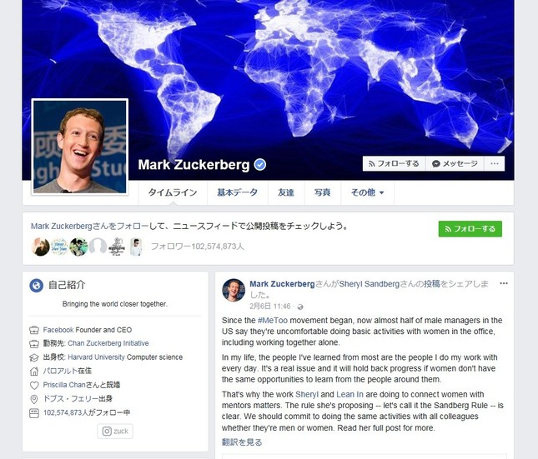Open the #MeToo hashtag link
The width and height of the screenshot is (538, 459).
273,320
